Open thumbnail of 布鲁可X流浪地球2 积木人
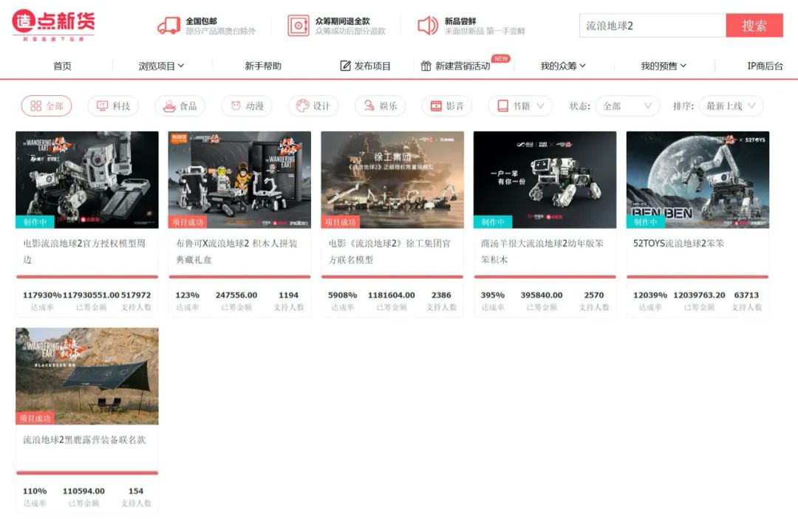The image size is (798, 519). (x=239, y=179)
